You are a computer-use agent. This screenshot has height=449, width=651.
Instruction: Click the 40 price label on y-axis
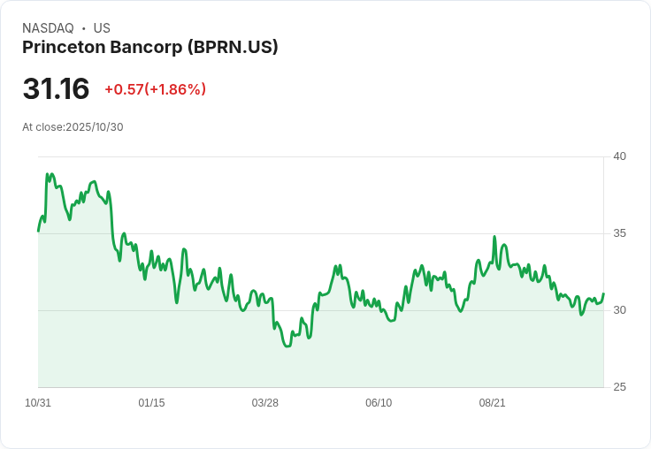[619, 156]
